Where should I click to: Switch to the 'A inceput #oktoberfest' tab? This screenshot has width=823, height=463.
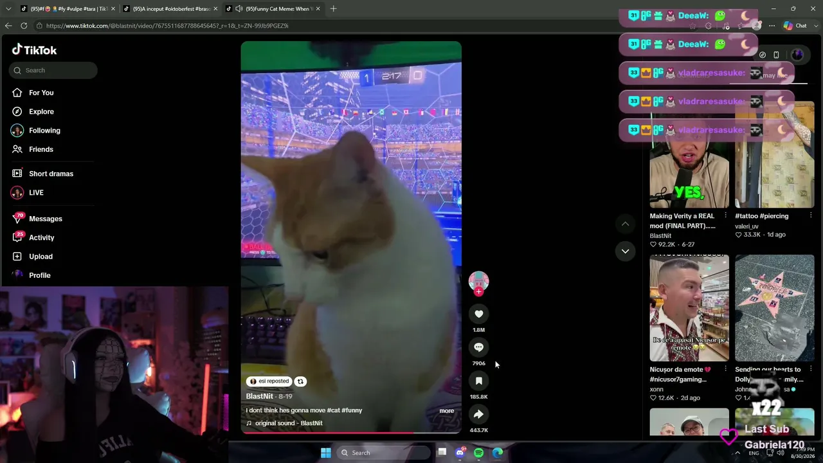pyautogui.click(x=170, y=9)
